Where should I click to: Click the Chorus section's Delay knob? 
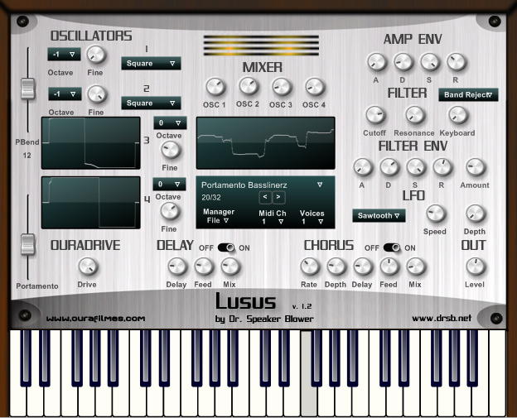click(363, 267)
